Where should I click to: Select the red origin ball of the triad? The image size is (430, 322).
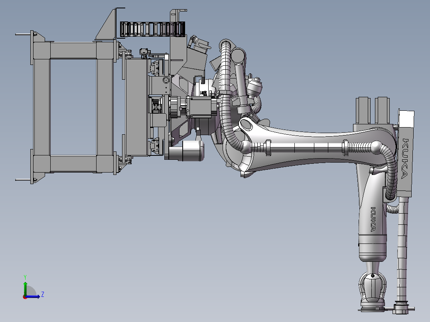25,297
